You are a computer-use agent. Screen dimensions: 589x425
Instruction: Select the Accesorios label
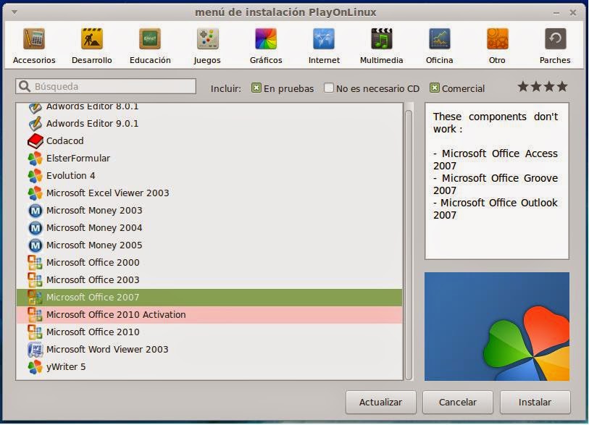click(34, 60)
